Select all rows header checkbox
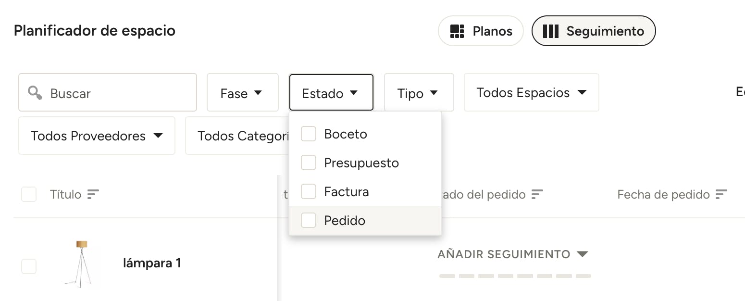The height and width of the screenshot is (301, 745). click(29, 194)
